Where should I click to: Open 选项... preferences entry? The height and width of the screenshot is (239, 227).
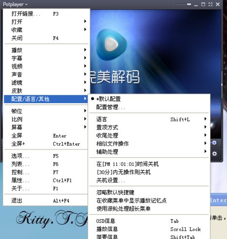coord(46,156)
